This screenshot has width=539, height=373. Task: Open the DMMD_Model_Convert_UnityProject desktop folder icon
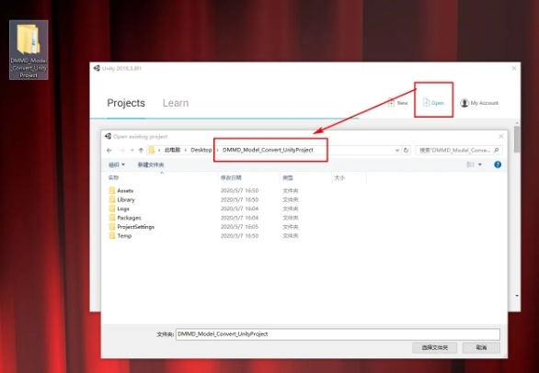(x=29, y=50)
